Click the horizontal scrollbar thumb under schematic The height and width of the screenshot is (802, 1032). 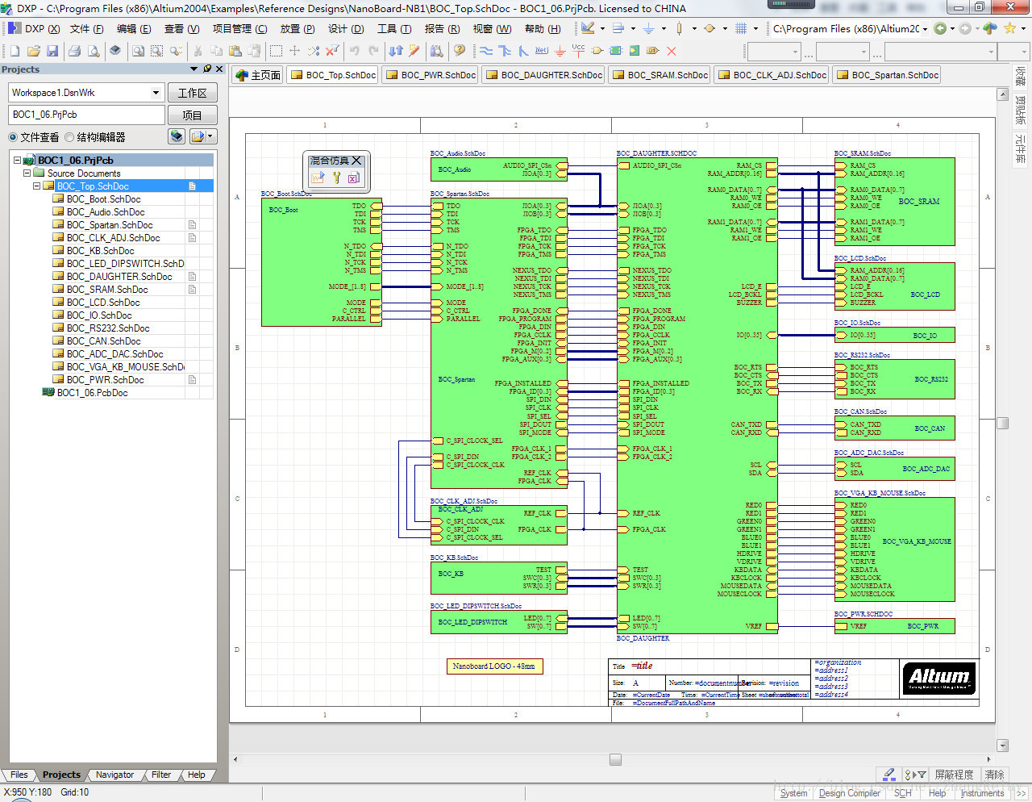(615, 759)
